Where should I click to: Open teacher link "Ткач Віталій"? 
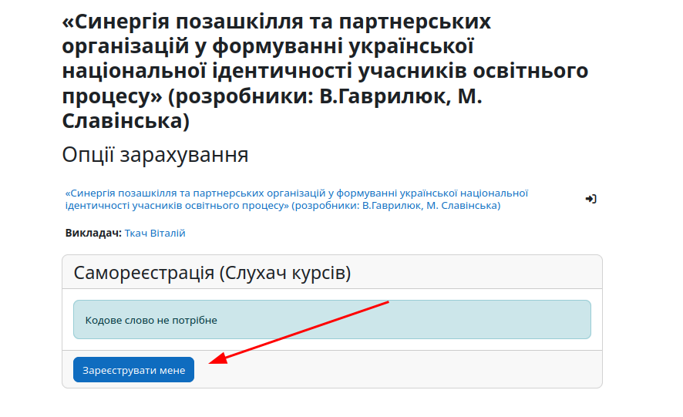pyautogui.click(x=155, y=233)
